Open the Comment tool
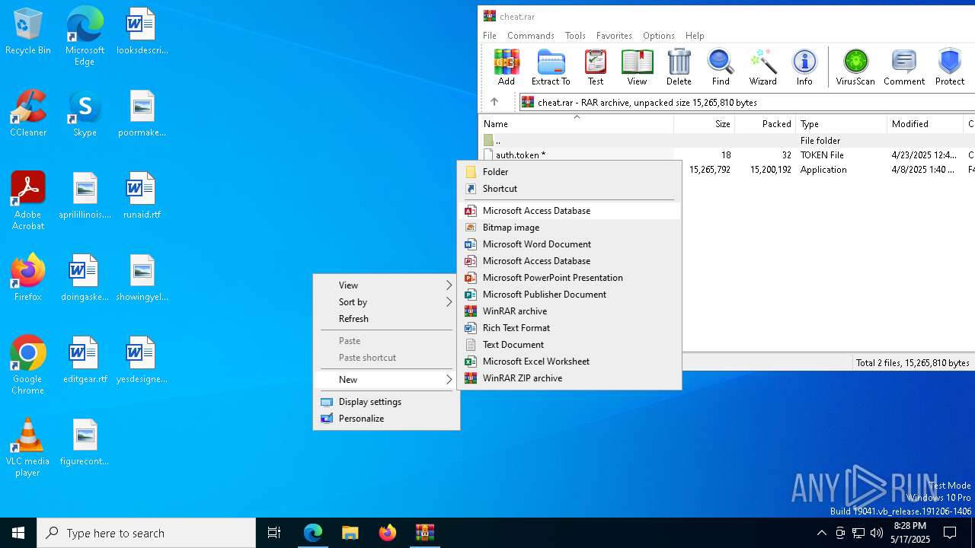 coord(904,68)
